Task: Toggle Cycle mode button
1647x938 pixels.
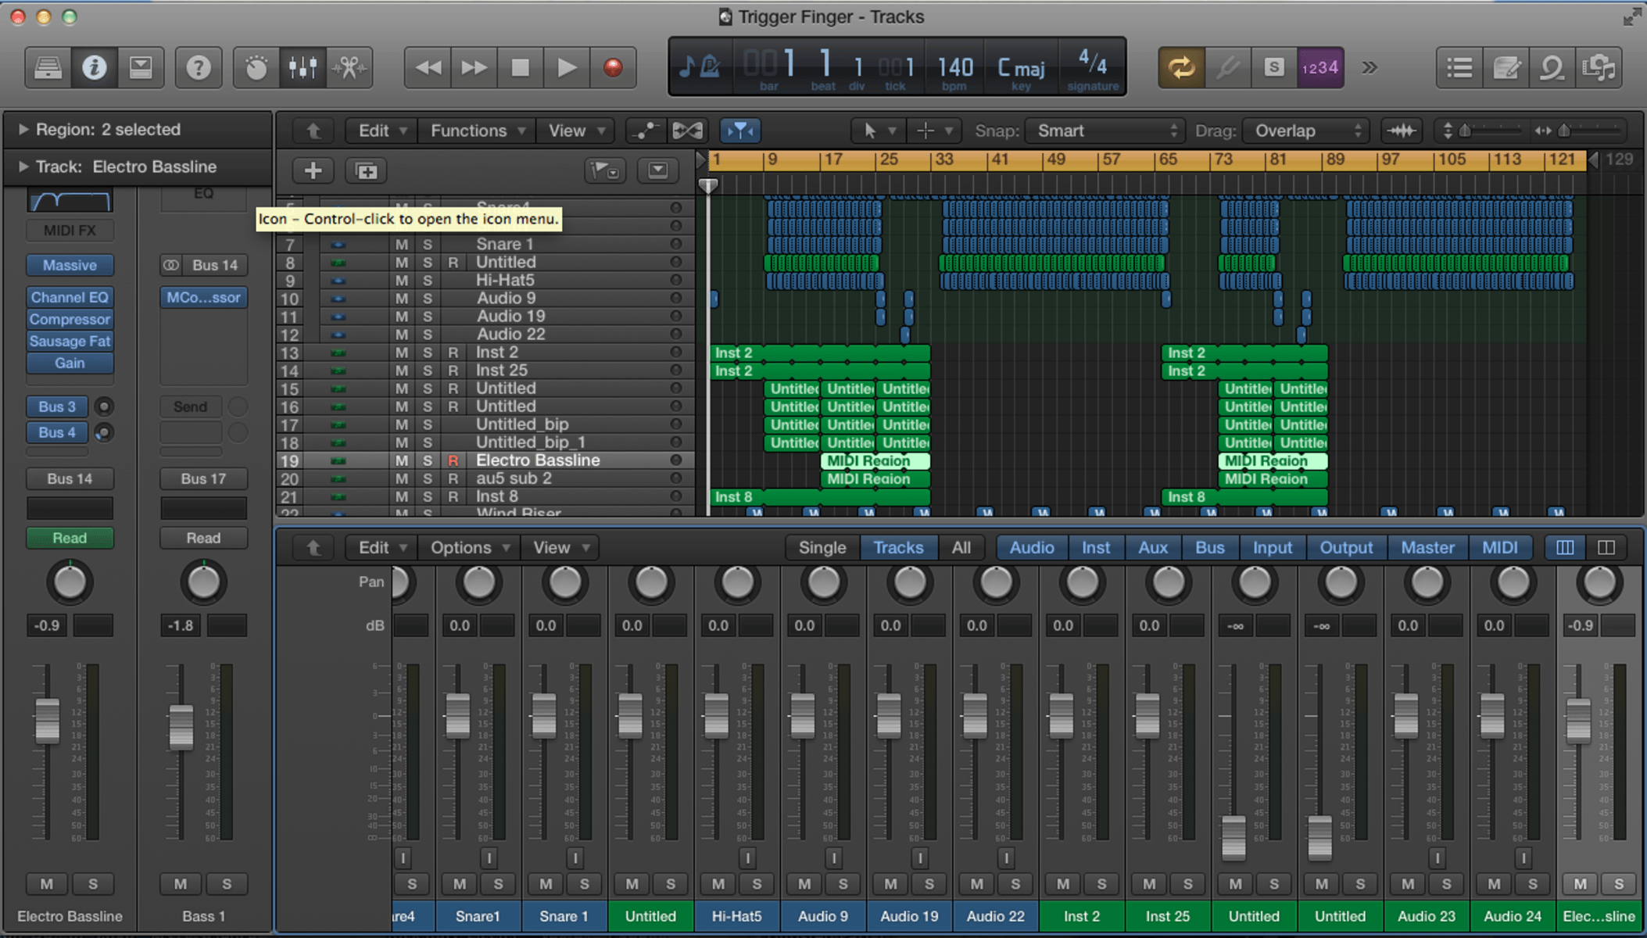Action: [1180, 68]
